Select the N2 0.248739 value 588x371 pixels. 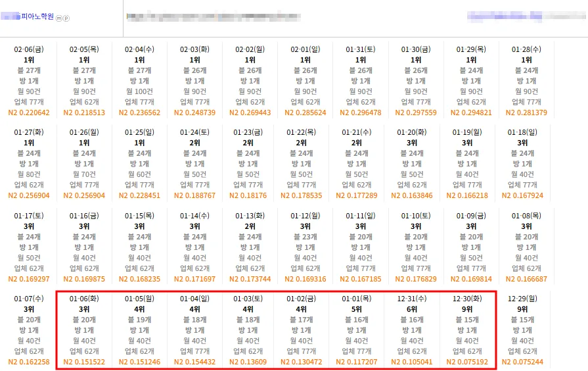tap(194, 112)
